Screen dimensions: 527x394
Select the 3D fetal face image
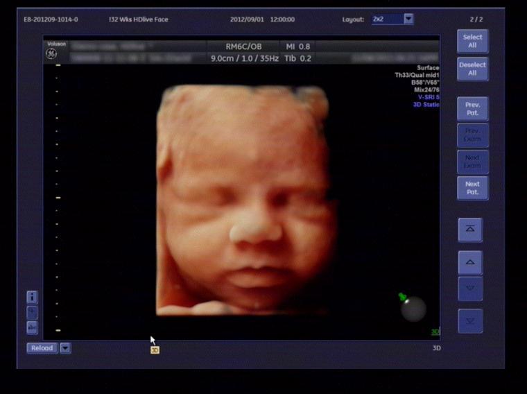coord(241,201)
